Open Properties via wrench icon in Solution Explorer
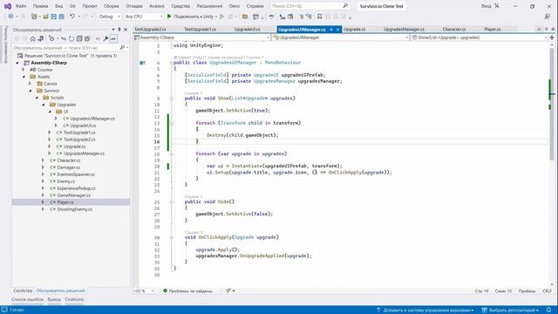Screen dimensions: 558x314 (105, 38)
